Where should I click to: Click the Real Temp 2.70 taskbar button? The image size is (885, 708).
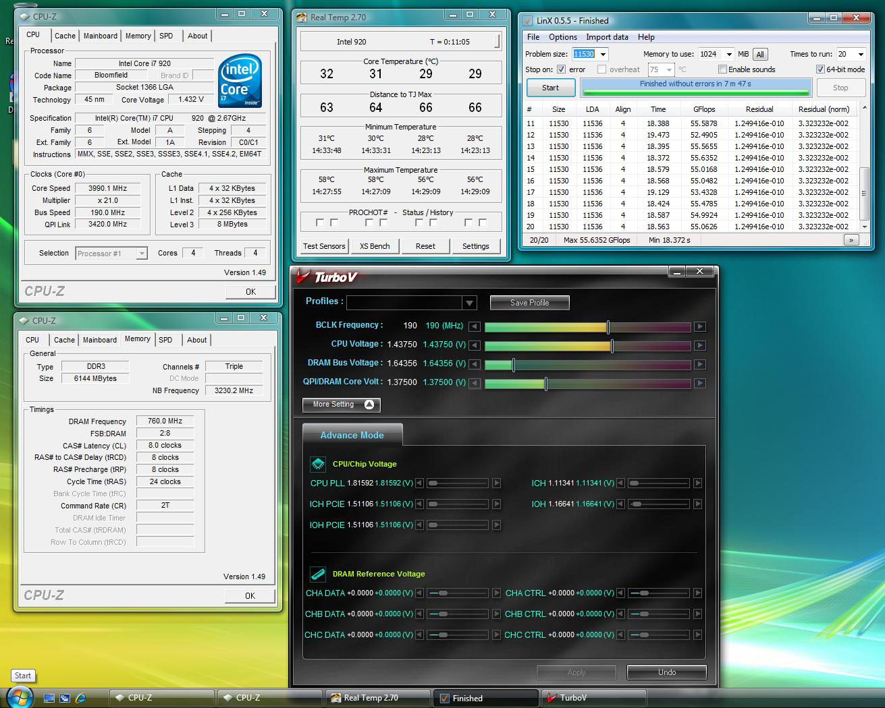click(378, 698)
